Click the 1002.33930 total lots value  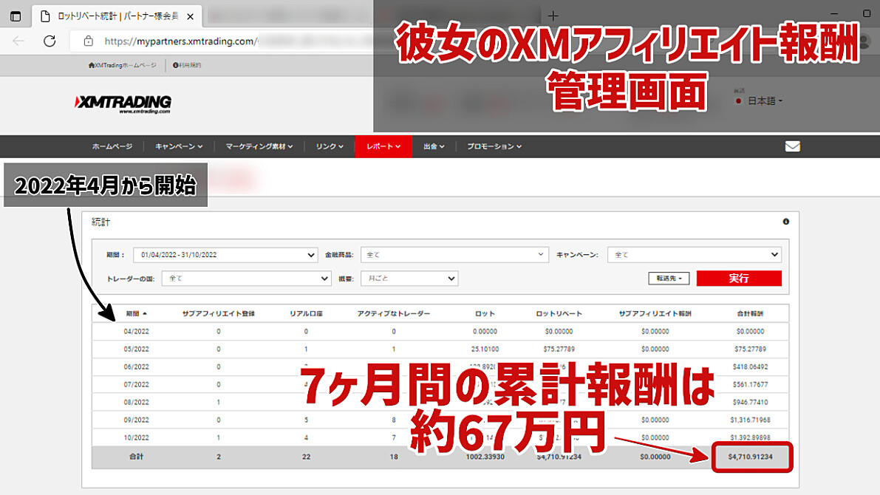click(485, 457)
